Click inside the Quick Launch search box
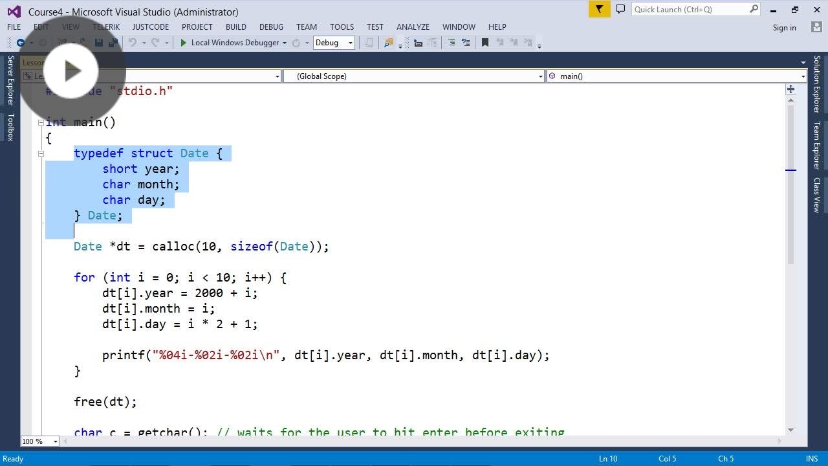The width and height of the screenshot is (828, 466). (x=692, y=9)
